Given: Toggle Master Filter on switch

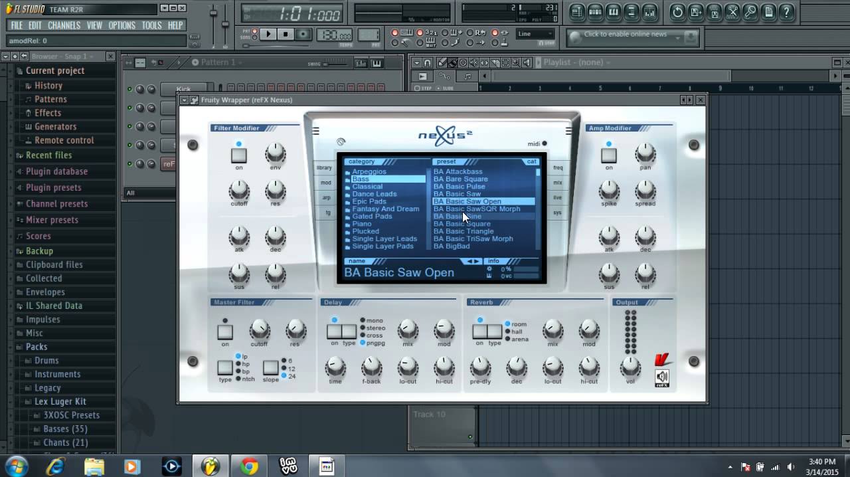Looking at the screenshot, I should (225, 332).
